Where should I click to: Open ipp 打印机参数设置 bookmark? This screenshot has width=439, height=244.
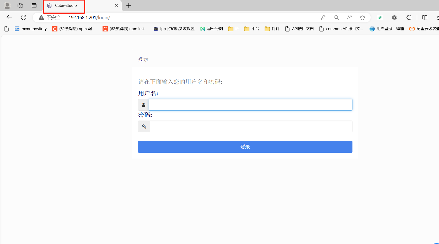pyautogui.click(x=174, y=29)
